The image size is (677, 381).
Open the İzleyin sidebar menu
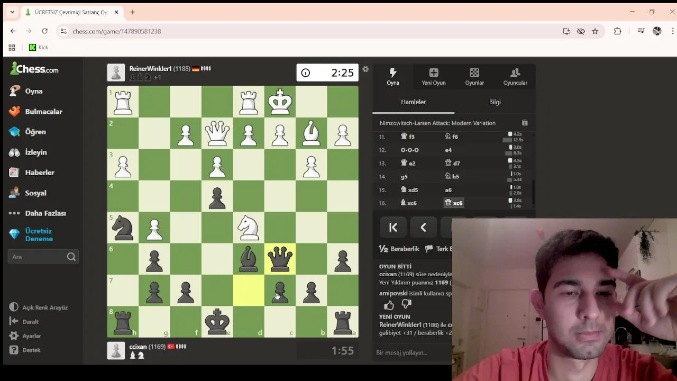(28, 152)
